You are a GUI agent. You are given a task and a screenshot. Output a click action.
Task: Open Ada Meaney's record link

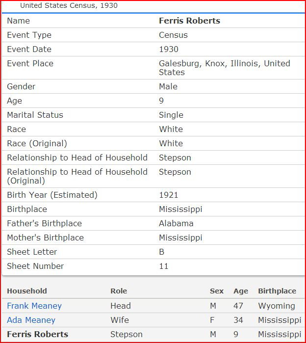tap(31, 320)
